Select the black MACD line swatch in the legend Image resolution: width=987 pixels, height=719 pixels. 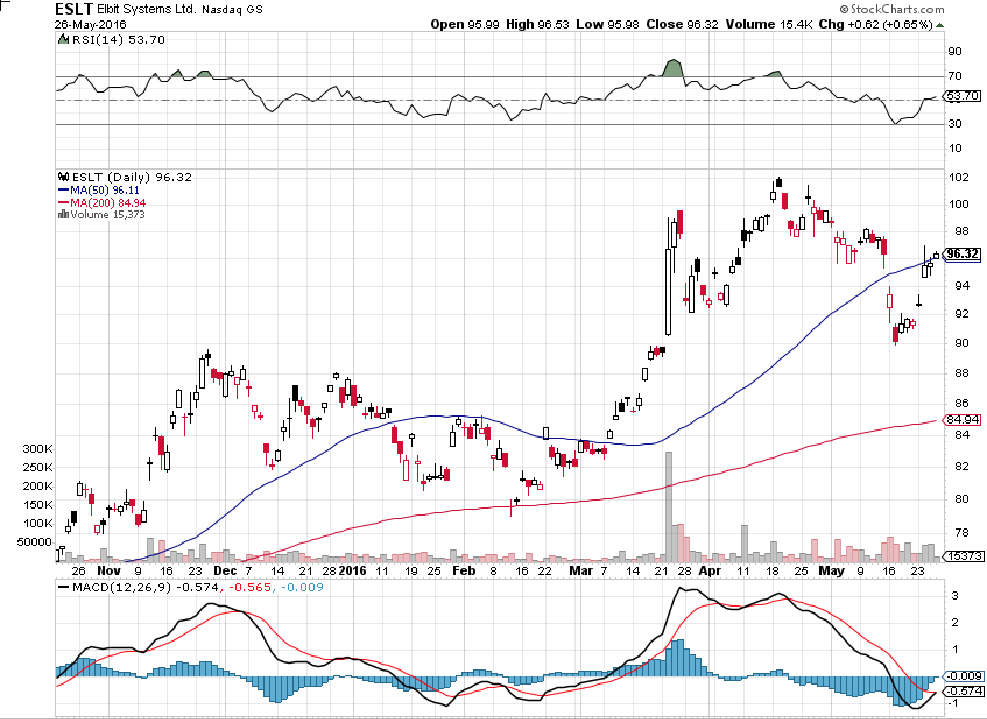64,587
